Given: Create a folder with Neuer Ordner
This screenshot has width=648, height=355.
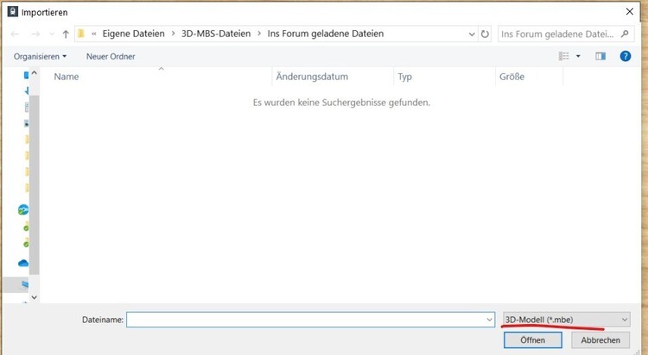Looking at the screenshot, I should (111, 57).
